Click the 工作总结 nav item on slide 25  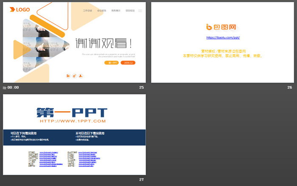pos(87,11)
